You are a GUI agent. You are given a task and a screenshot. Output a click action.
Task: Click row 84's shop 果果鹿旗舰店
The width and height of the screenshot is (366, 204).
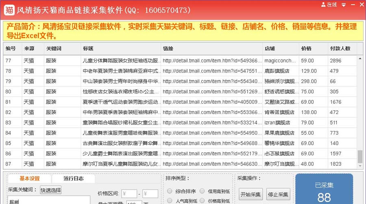pos(279,133)
